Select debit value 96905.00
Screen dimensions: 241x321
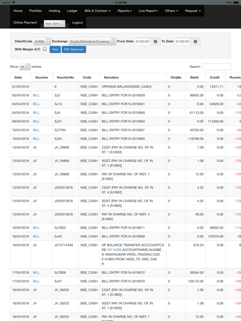click(197, 95)
